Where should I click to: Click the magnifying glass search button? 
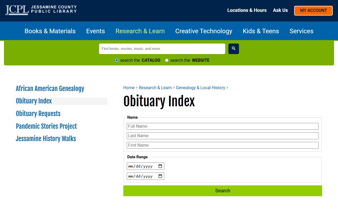pyautogui.click(x=233, y=49)
